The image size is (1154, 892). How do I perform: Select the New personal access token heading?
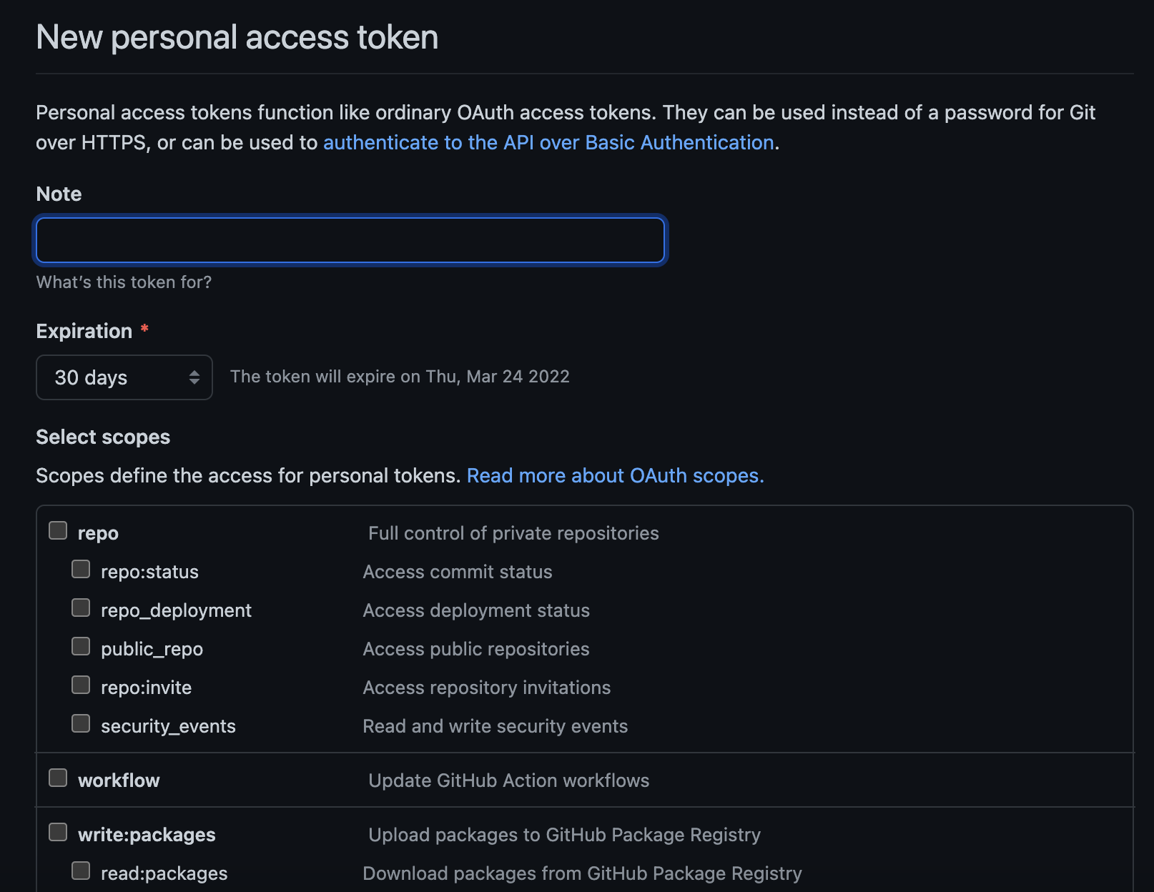tap(237, 37)
